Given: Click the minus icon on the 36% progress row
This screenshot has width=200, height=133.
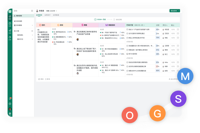Looking at the screenshot, I should [178, 46].
